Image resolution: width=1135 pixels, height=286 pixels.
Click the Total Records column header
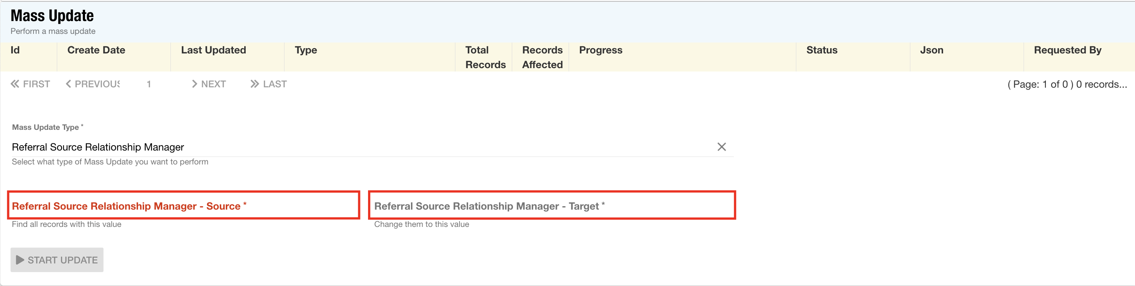[x=485, y=57]
